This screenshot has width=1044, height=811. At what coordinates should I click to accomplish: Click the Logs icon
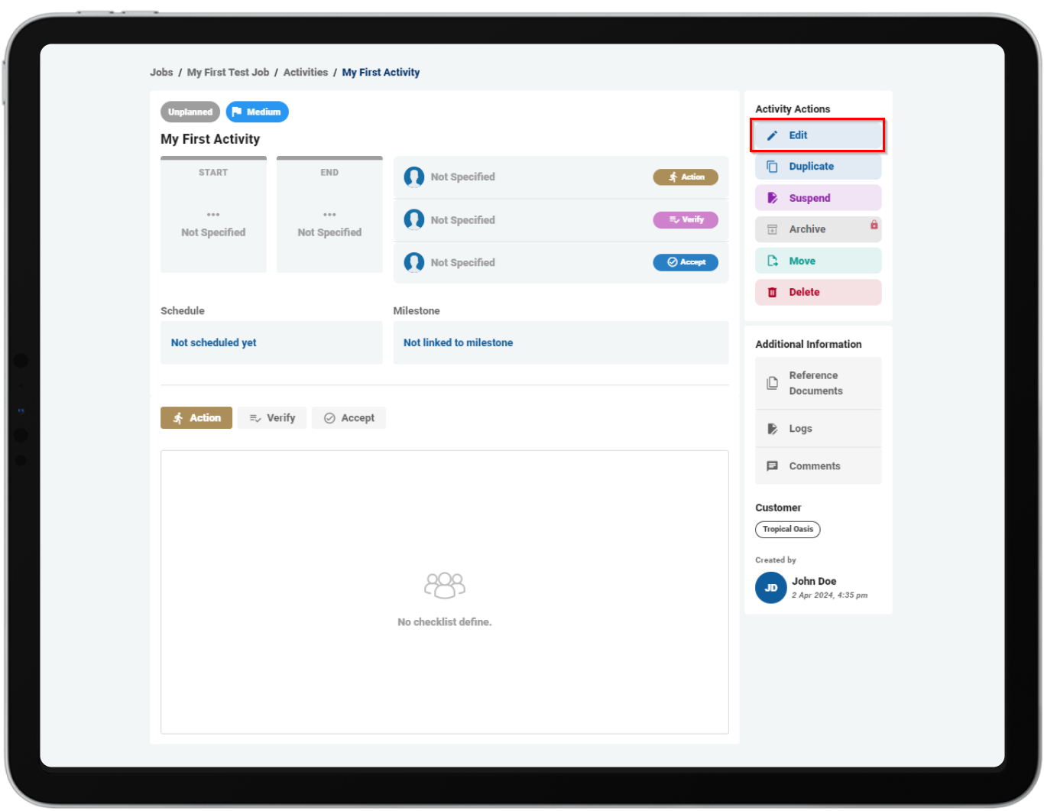click(772, 429)
